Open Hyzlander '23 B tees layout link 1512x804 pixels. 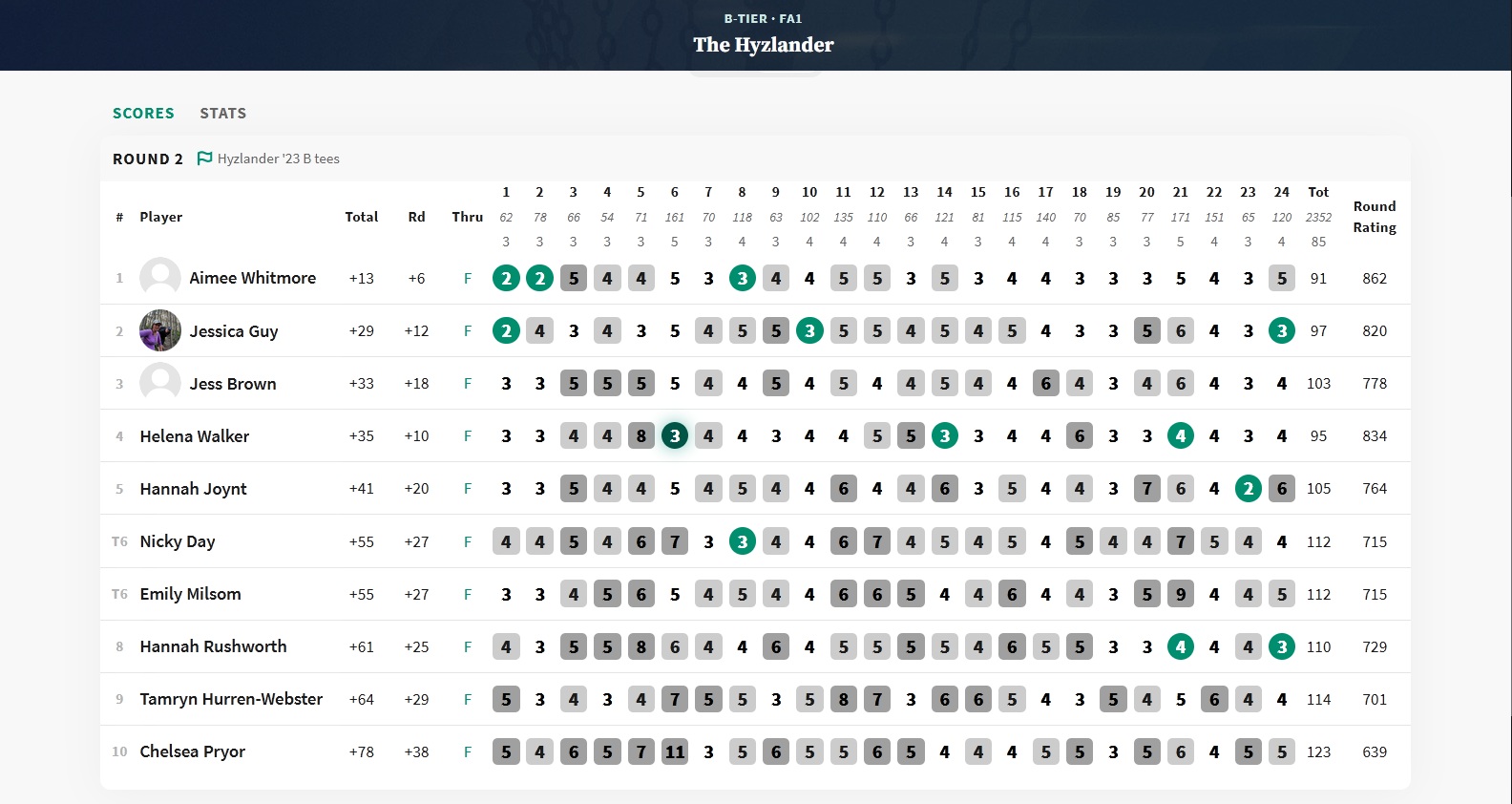278,159
